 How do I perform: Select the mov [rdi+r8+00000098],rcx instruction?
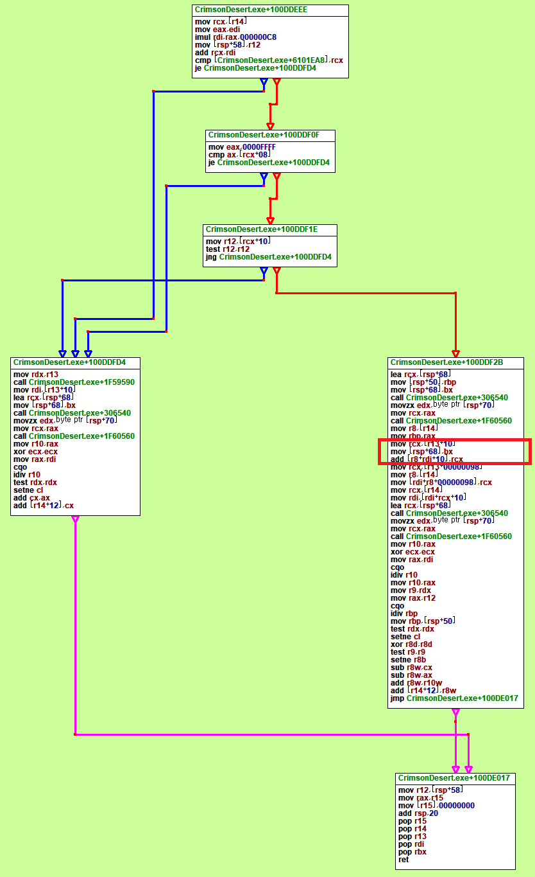442,483
